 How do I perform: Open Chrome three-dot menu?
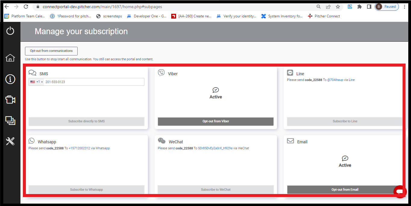pyautogui.click(x=405, y=7)
